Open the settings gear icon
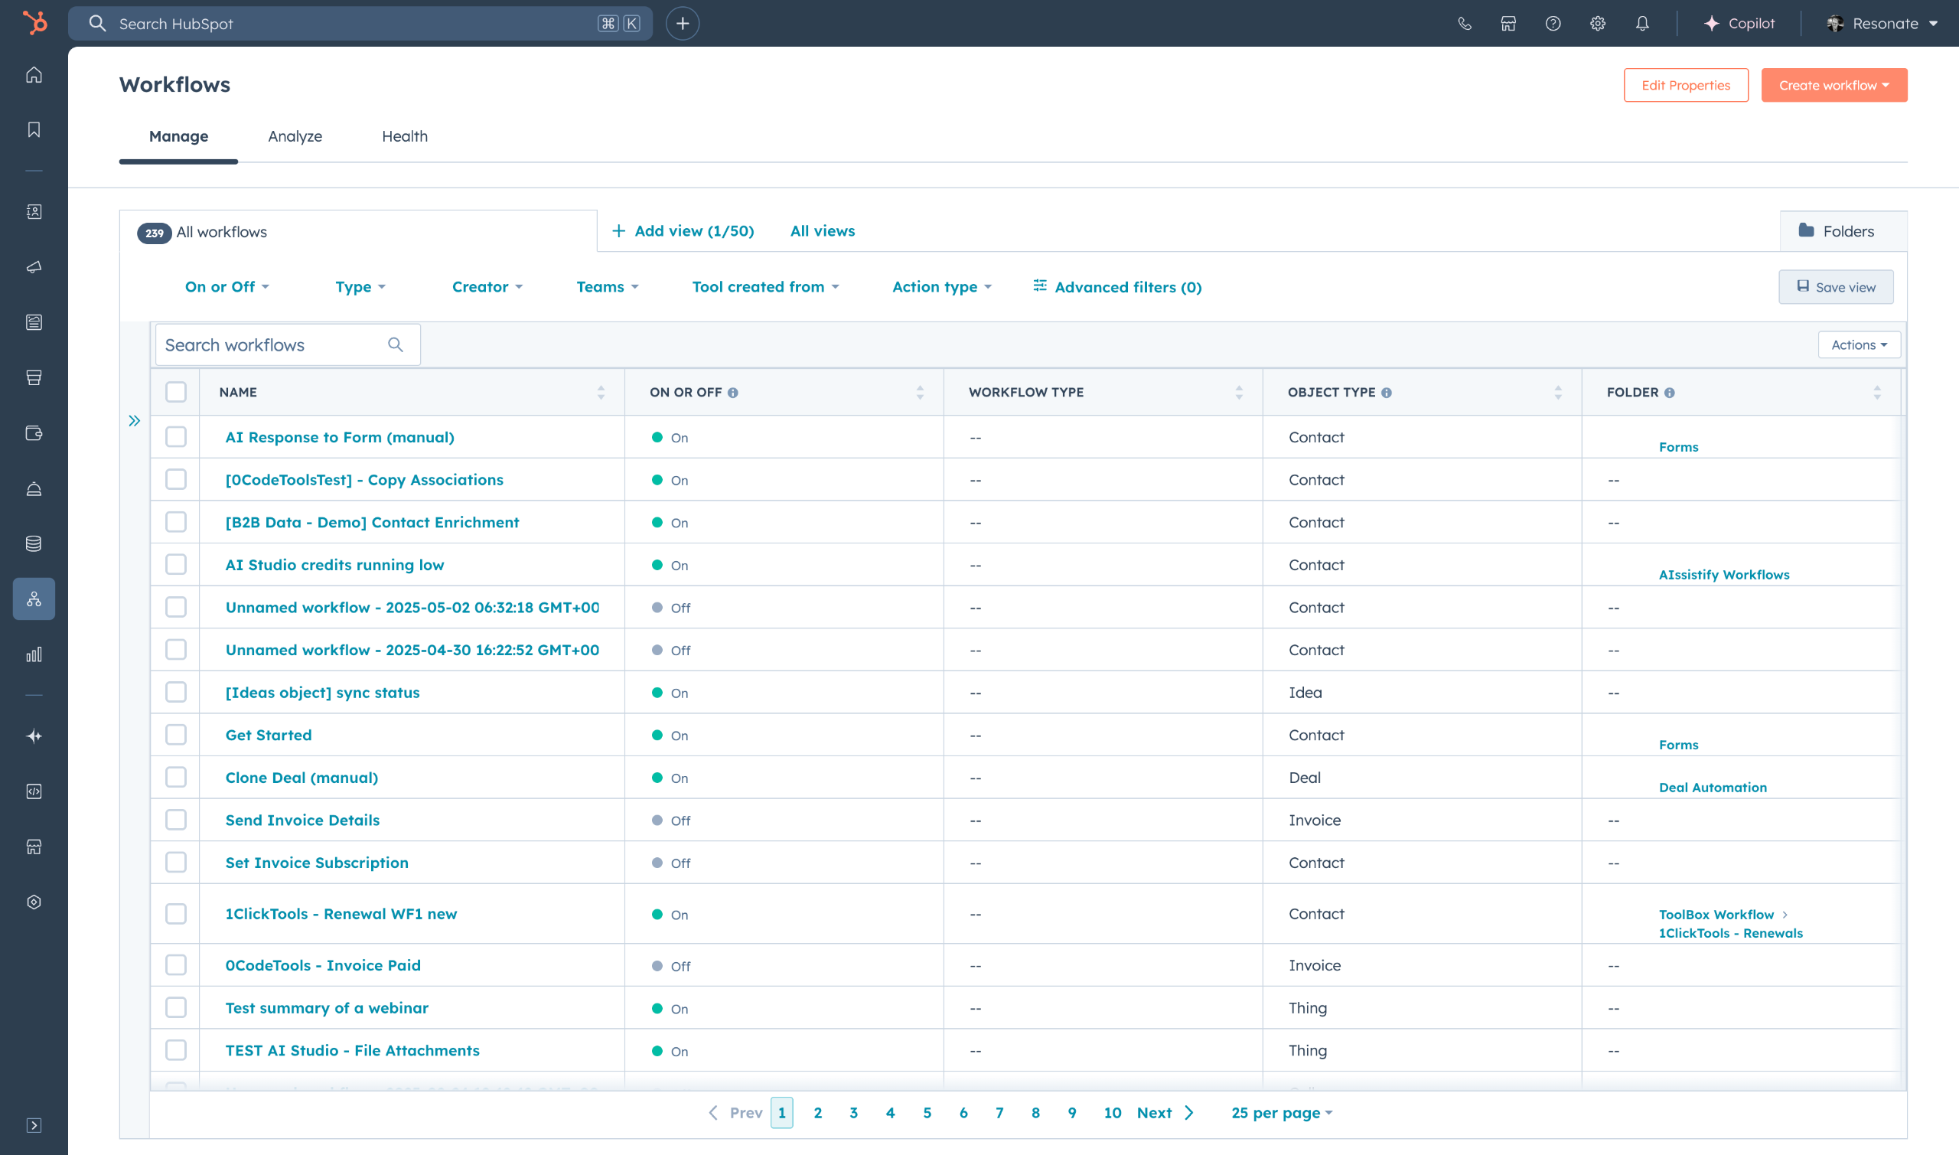1959x1155 pixels. 1597,24
